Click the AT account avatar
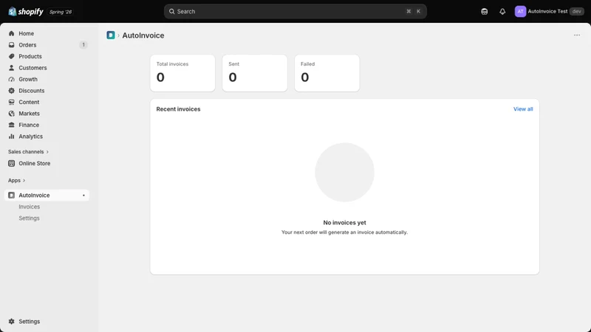The image size is (591, 332). click(x=520, y=12)
